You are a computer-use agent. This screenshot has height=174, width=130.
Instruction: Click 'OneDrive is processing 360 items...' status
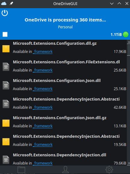coord(65,20)
